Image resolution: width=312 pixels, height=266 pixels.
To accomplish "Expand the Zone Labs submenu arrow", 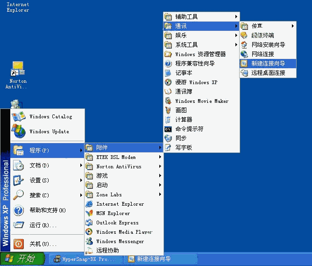I will [160, 194].
